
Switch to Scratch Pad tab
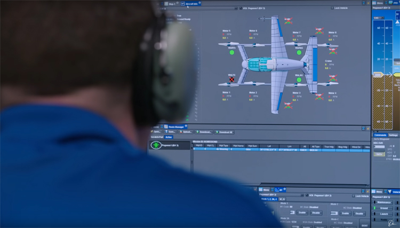(x=157, y=137)
